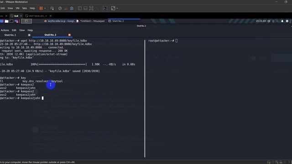This screenshot has width=292, height=164.
Task: Pause the VM with the orange pause button
Action: click(x=41, y=8)
